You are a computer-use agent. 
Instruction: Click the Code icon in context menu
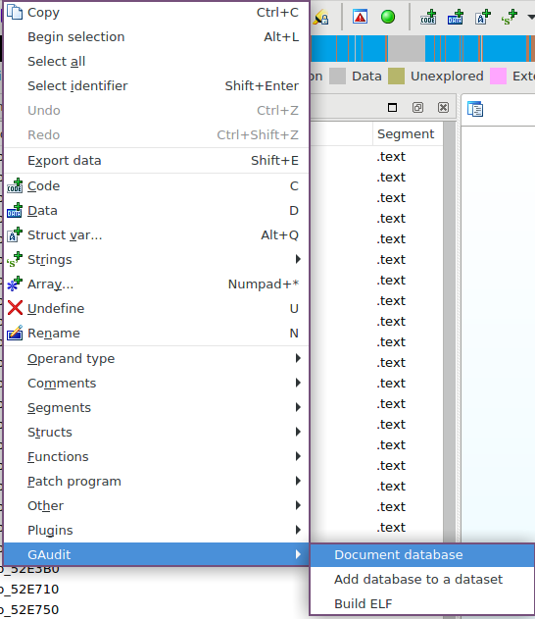[15, 185]
